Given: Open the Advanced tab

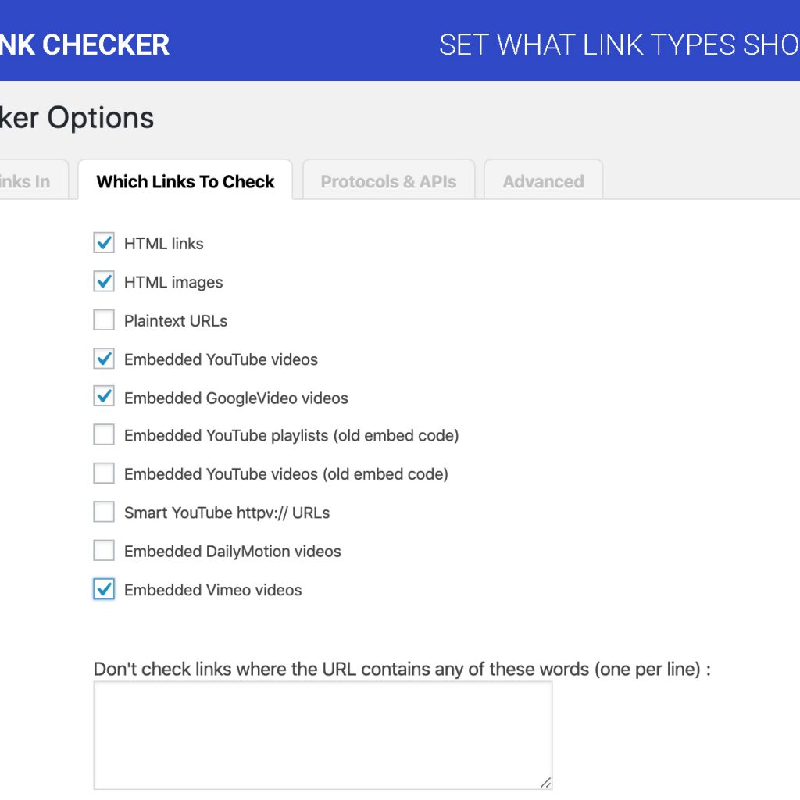Looking at the screenshot, I should (x=543, y=181).
